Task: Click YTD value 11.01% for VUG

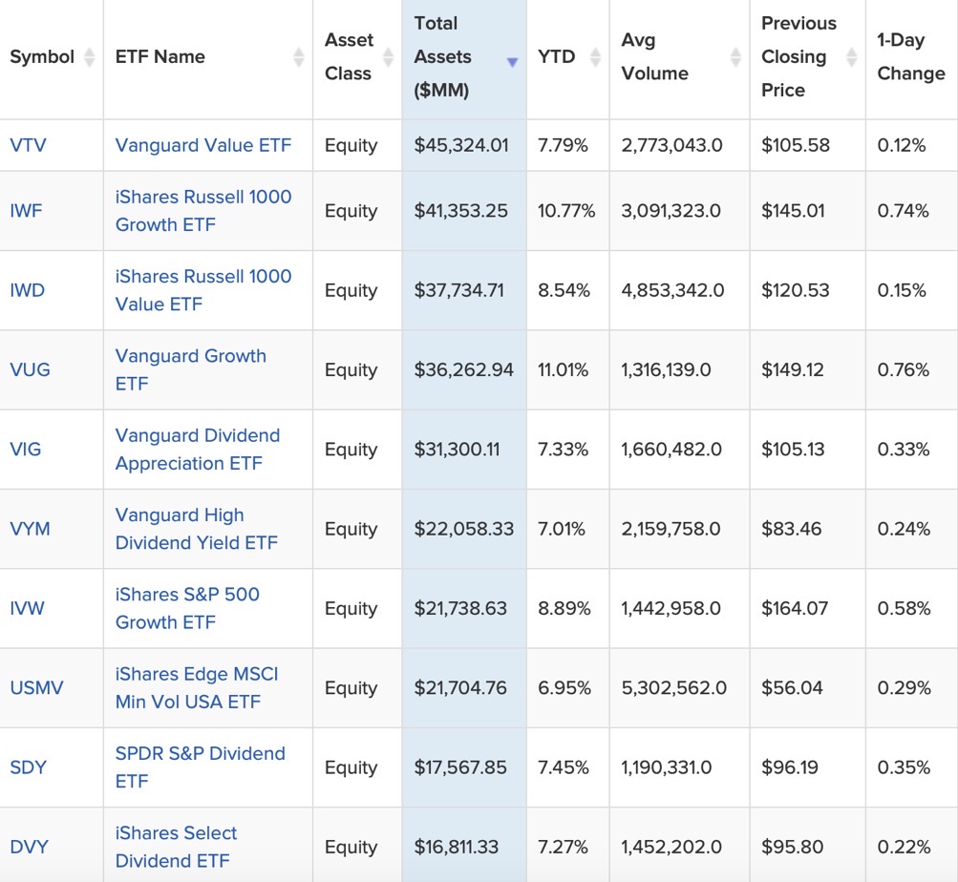Action: (x=563, y=369)
